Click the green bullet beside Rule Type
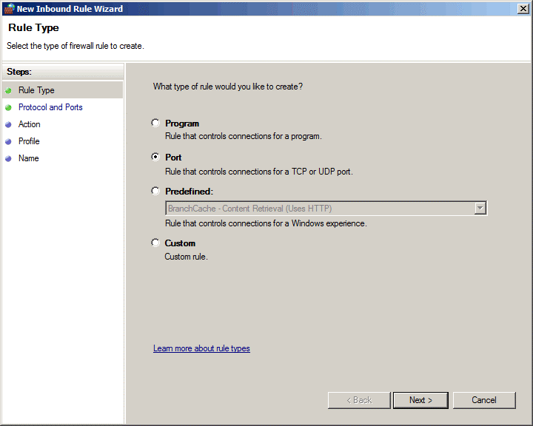Viewport: 533px width, 426px height. coord(8,91)
